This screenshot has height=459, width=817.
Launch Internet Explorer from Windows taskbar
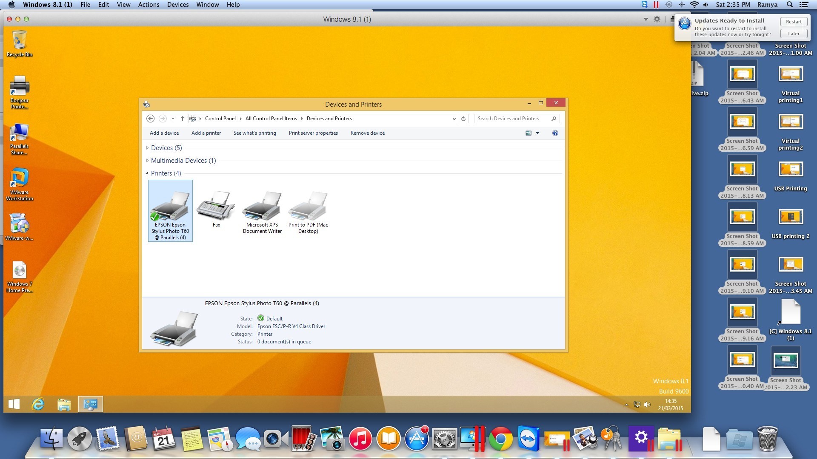(38, 404)
